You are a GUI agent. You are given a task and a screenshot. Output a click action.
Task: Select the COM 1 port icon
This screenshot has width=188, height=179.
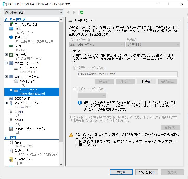click(x=11, y=112)
